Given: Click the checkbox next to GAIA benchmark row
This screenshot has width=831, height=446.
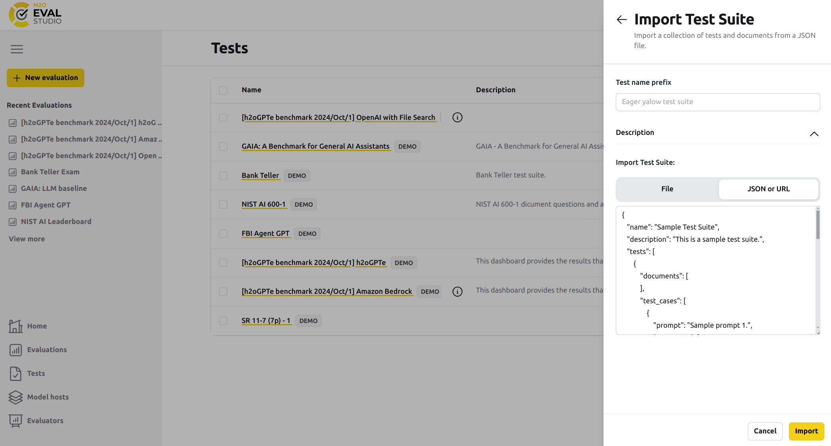Looking at the screenshot, I should [223, 146].
